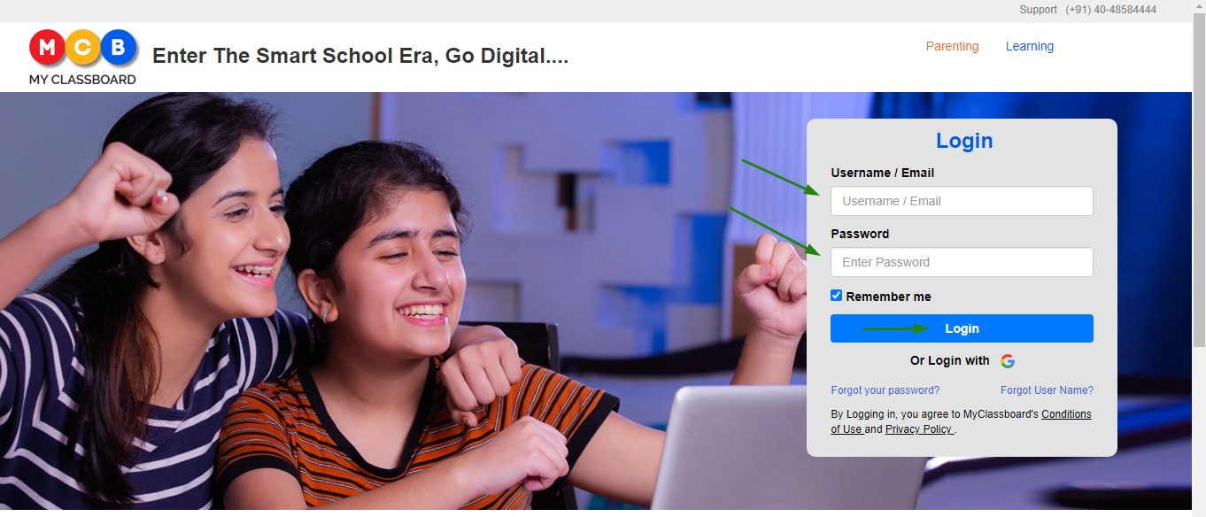
Task: Click the yellow C logo circle
Action: point(83,48)
